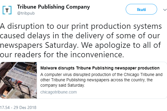This screenshot has height=111, width=167.
Task: Open the 17.54 - 29 Des 2018 timestamp
Action: pos(18,107)
